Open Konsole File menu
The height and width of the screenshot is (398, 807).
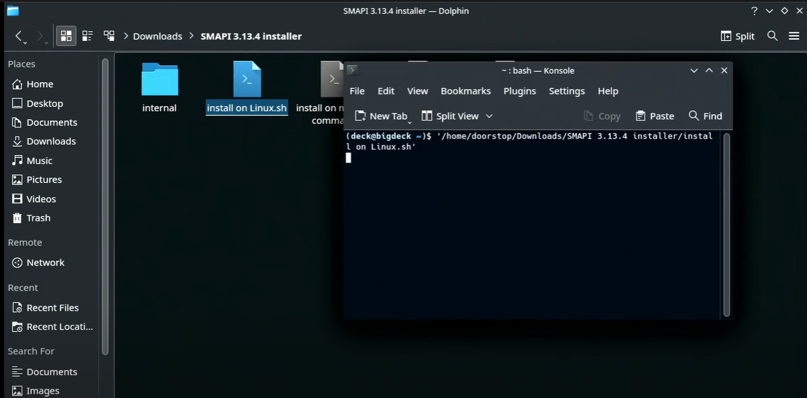click(357, 91)
